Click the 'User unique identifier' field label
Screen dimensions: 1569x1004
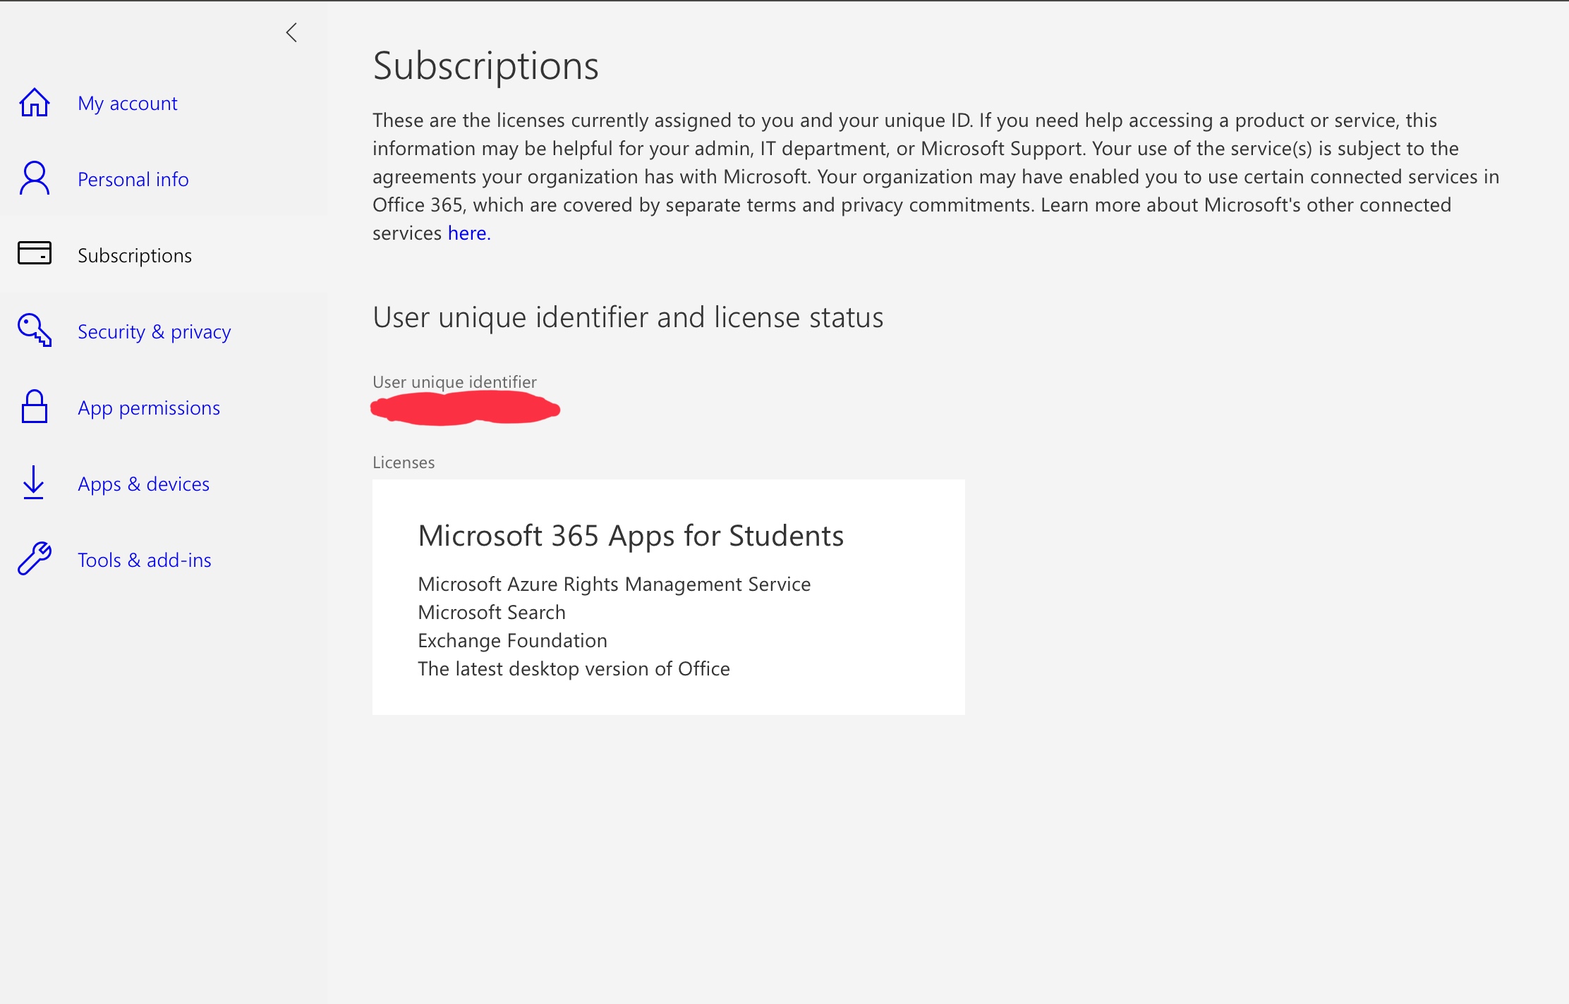click(x=454, y=382)
